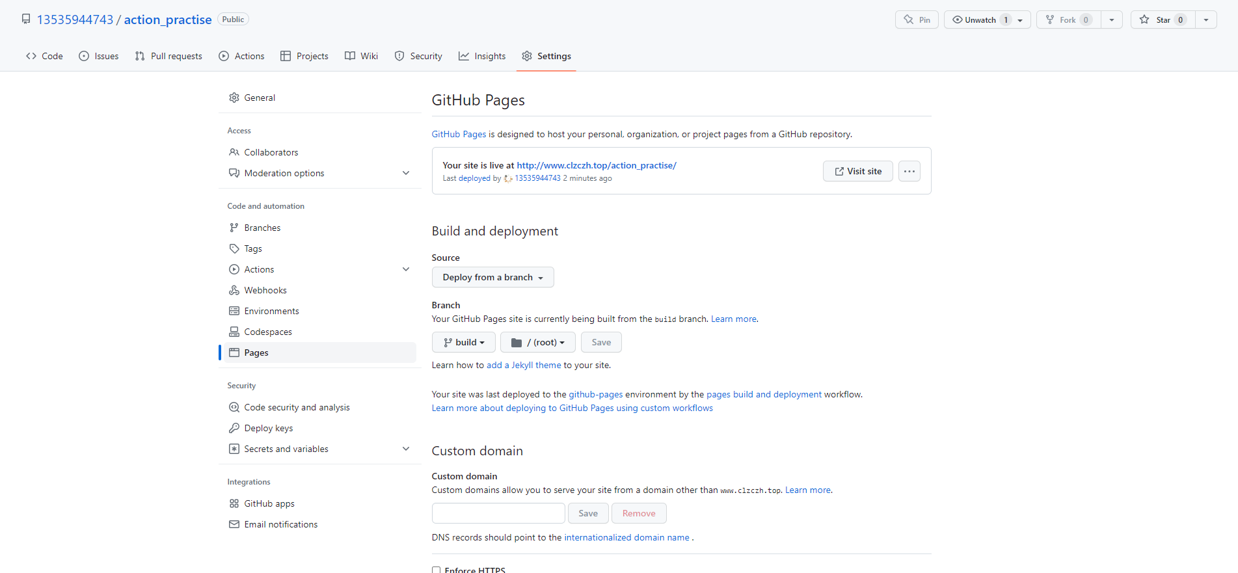1238x573 pixels.
Task: Click the Deploy keys key icon
Action: [234, 428]
